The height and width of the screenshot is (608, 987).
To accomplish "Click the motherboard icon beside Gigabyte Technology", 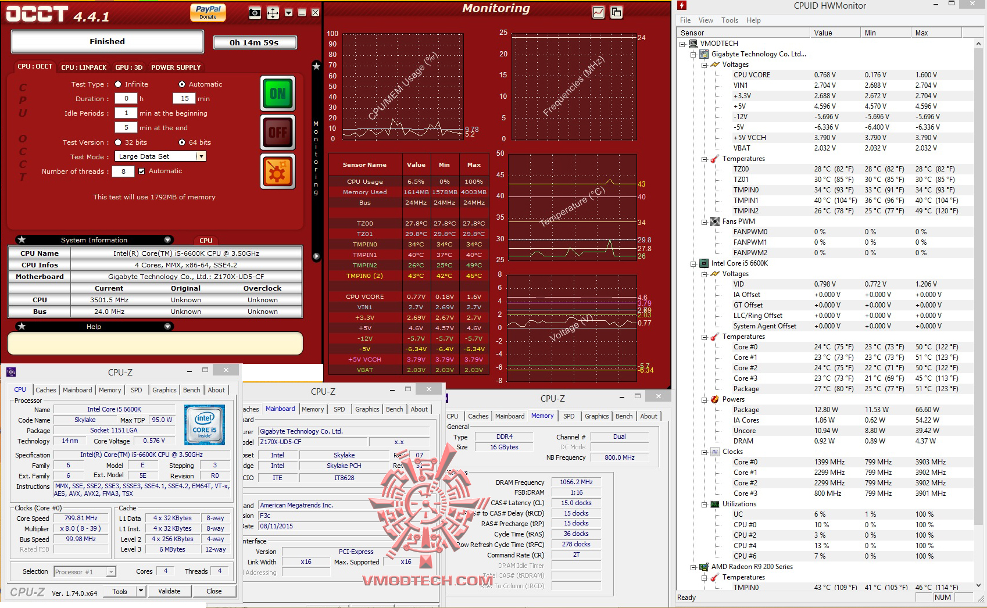I will [704, 54].
